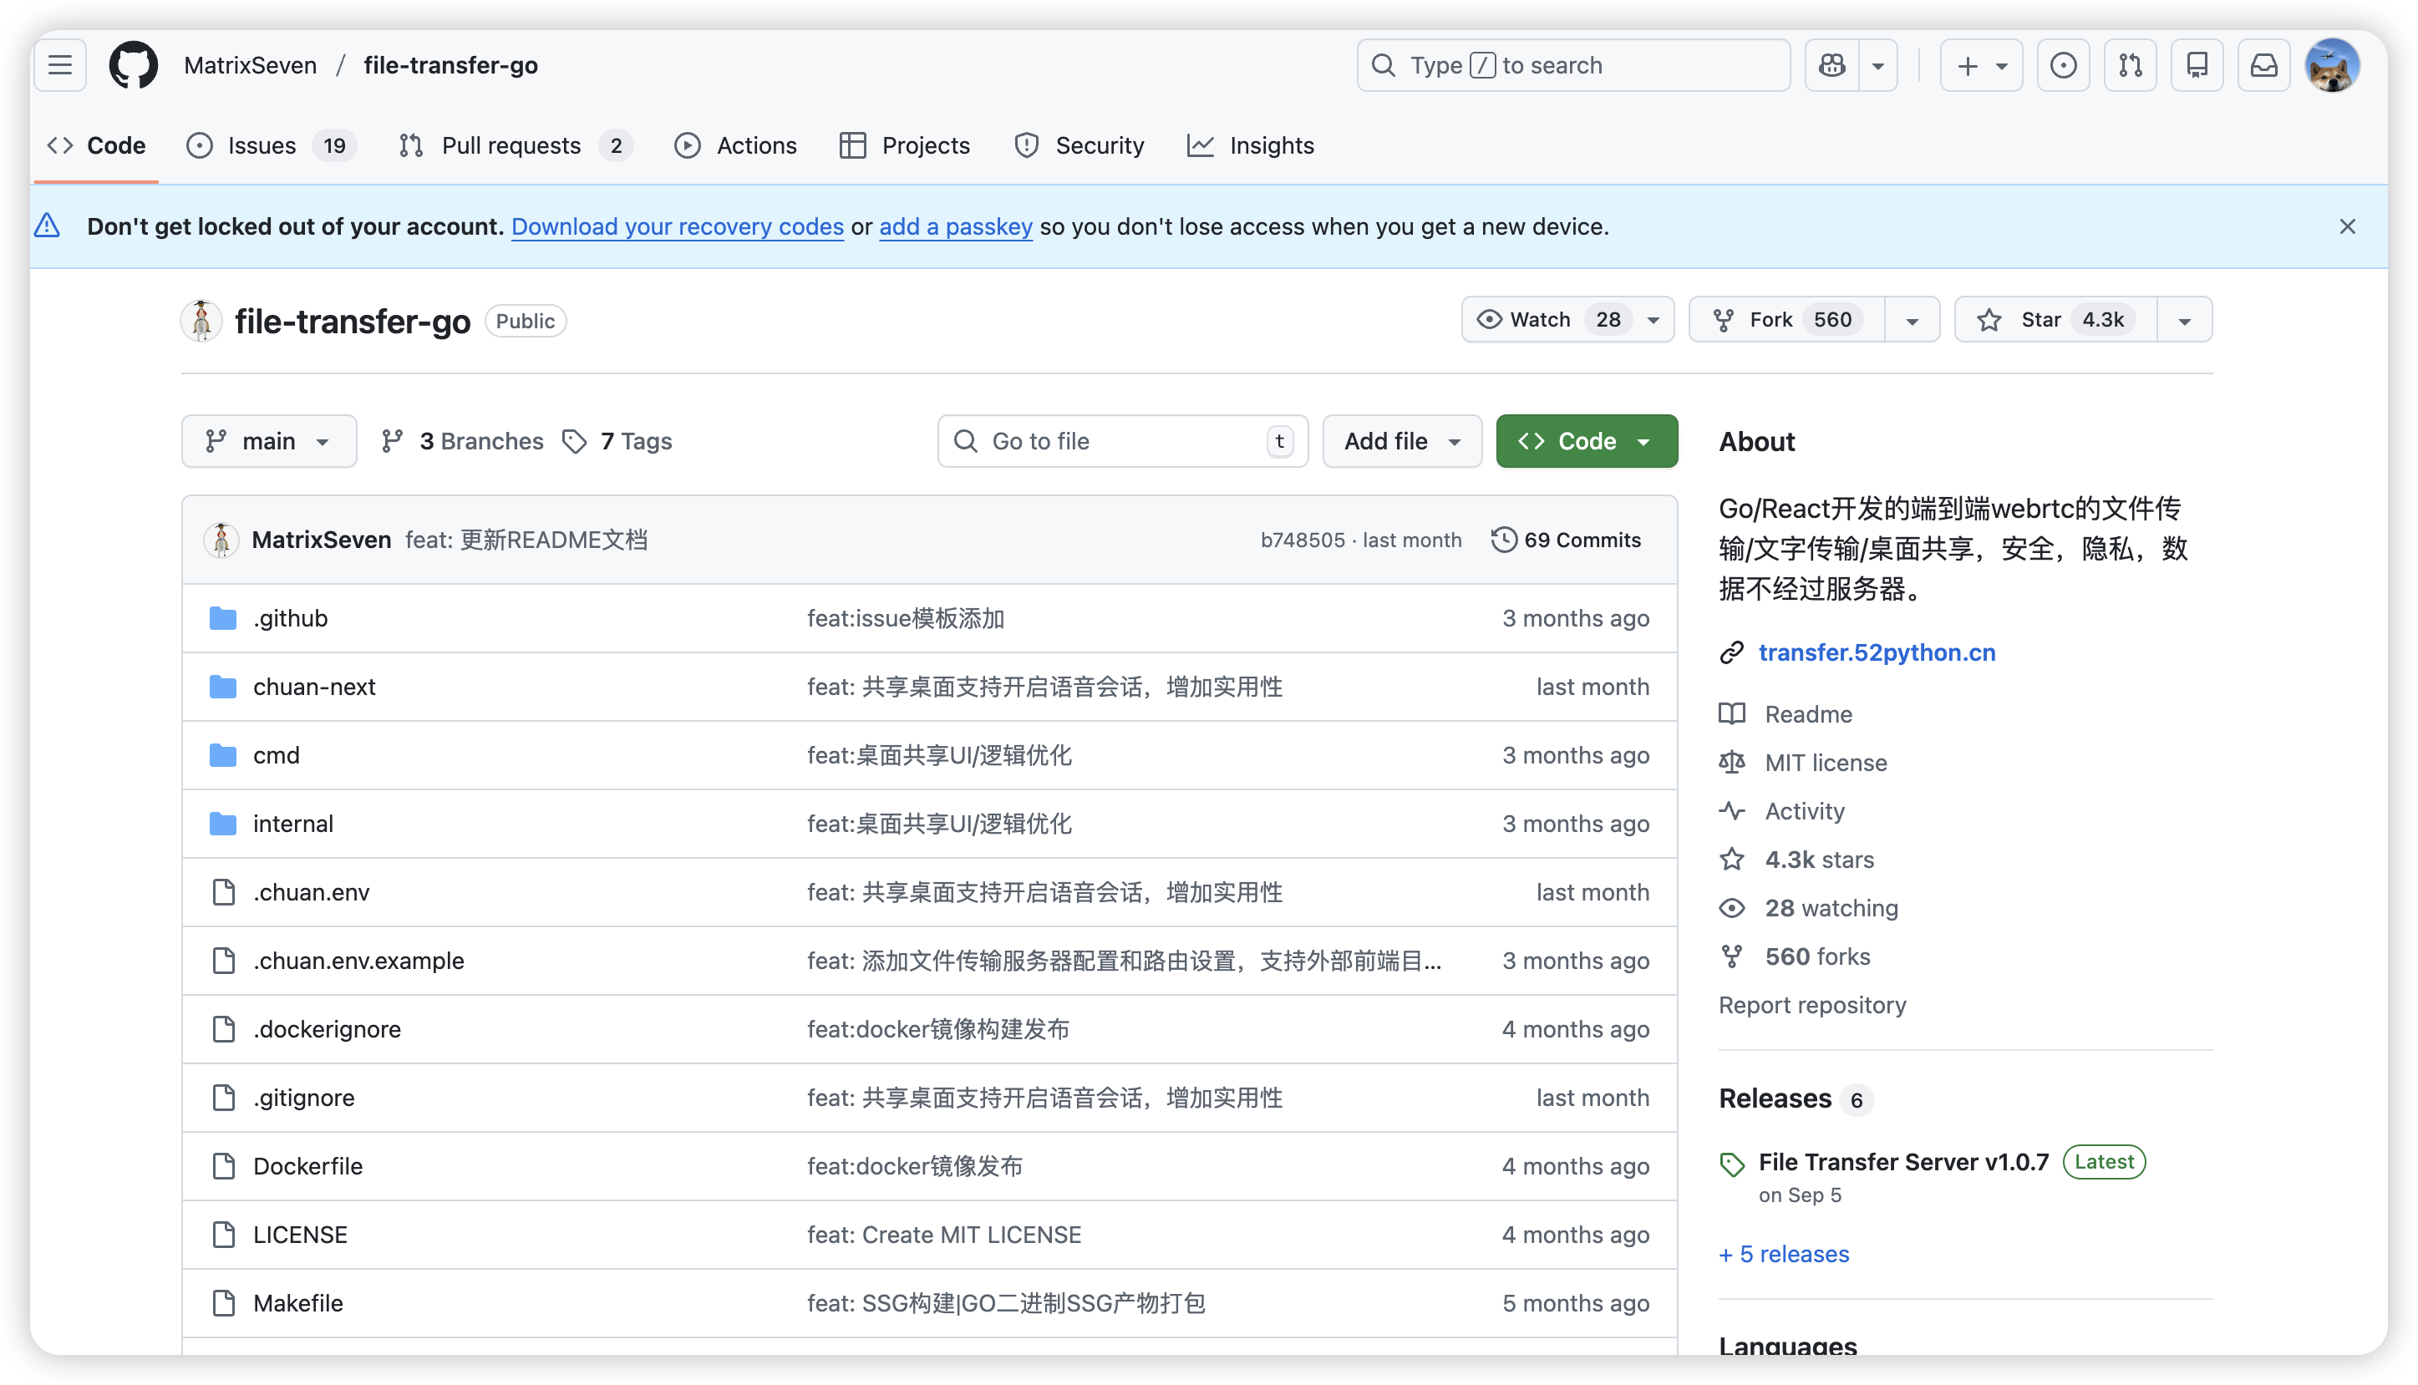Open the transfer.52python.cn link

[1876, 652]
